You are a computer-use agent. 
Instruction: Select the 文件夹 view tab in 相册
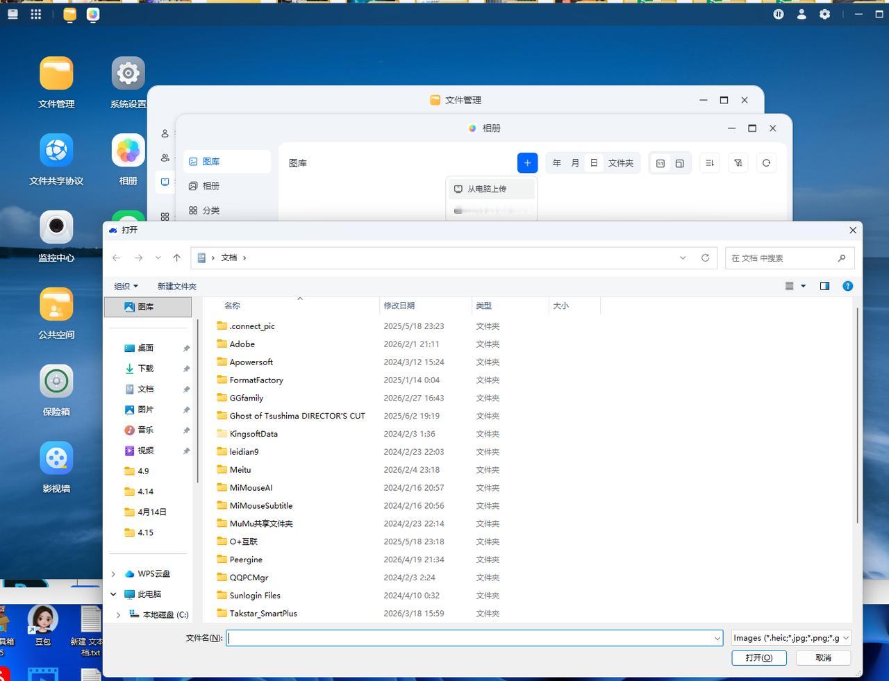[621, 163]
